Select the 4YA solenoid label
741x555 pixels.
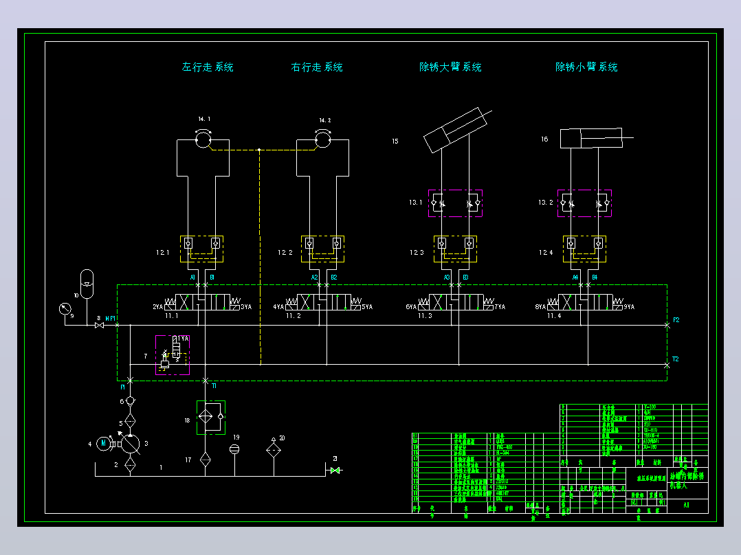pyautogui.click(x=279, y=307)
